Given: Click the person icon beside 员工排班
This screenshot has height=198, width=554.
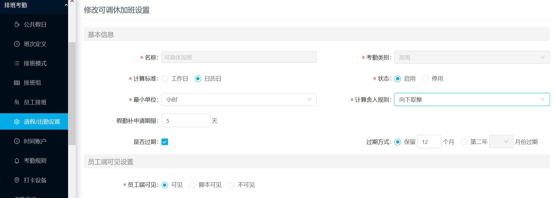Looking at the screenshot, I should click(x=17, y=102).
